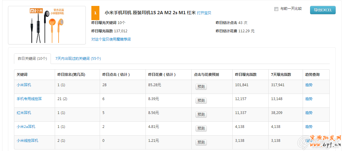Click 预测 button for 小米线控耳机 row
This screenshot has width=344, height=151.
click(201, 142)
